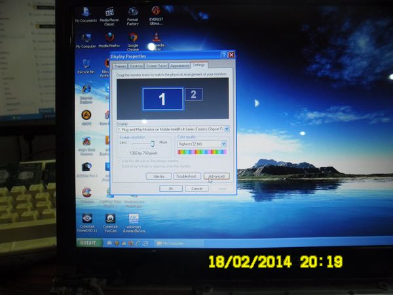Expand the Display monitor dropdown
393x295 pixels.
[227, 129]
